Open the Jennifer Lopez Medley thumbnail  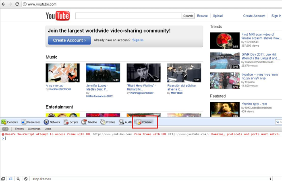[103, 73]
